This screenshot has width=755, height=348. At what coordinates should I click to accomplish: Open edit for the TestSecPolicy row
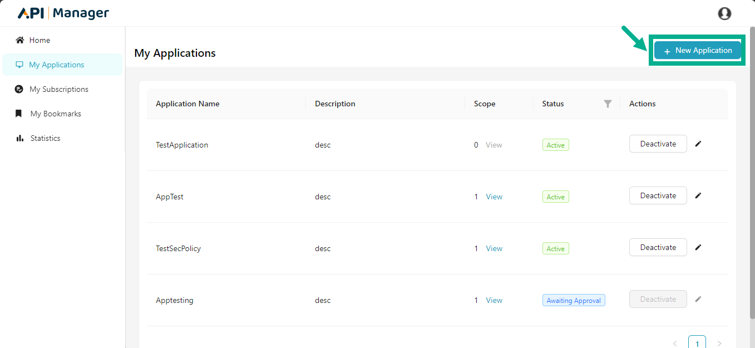[x=698, y=247]
